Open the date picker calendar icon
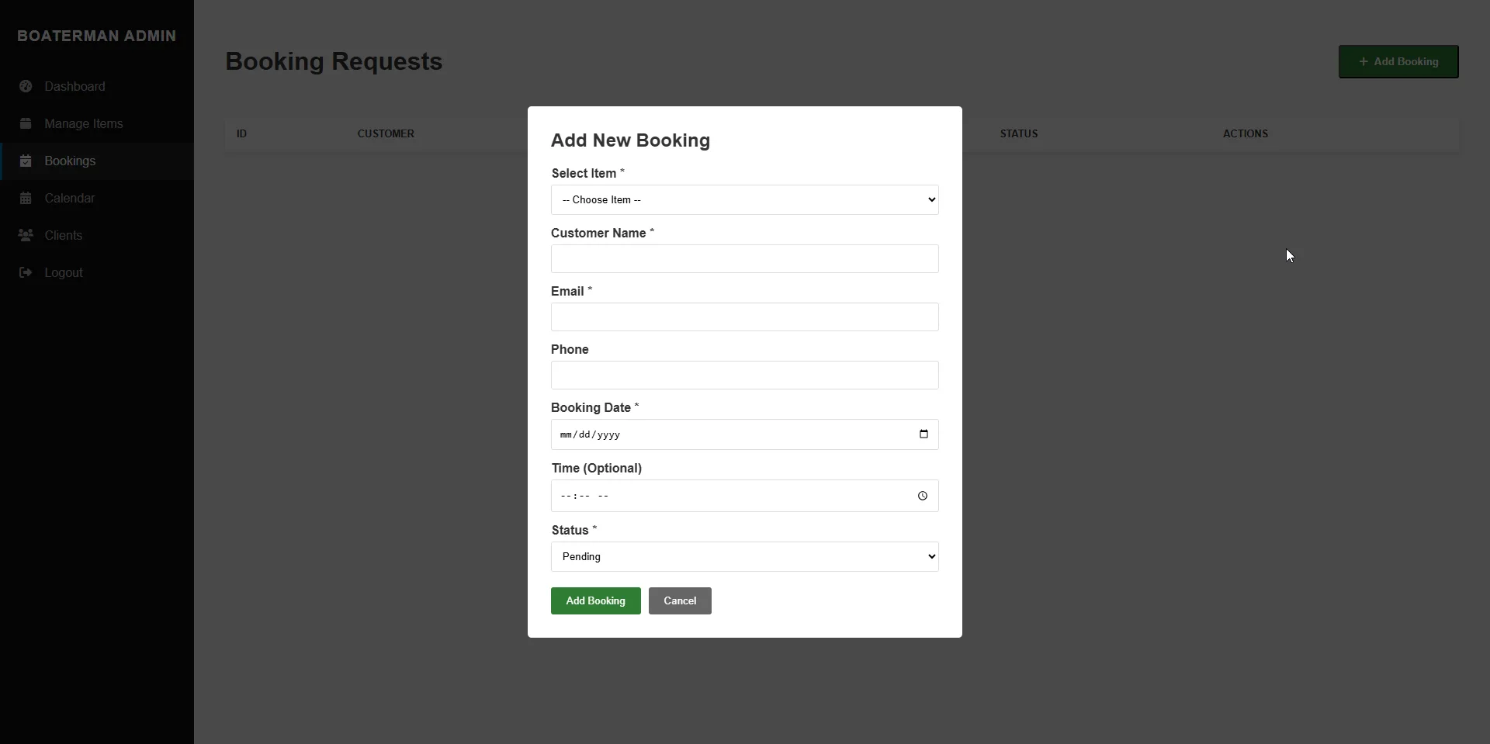Viewport: 1490px width, 744px height. coord(923,434)
